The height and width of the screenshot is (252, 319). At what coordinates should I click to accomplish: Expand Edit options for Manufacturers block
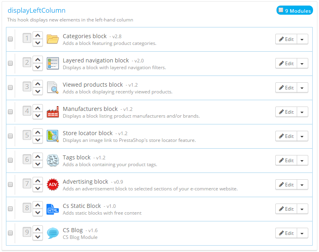302,112
